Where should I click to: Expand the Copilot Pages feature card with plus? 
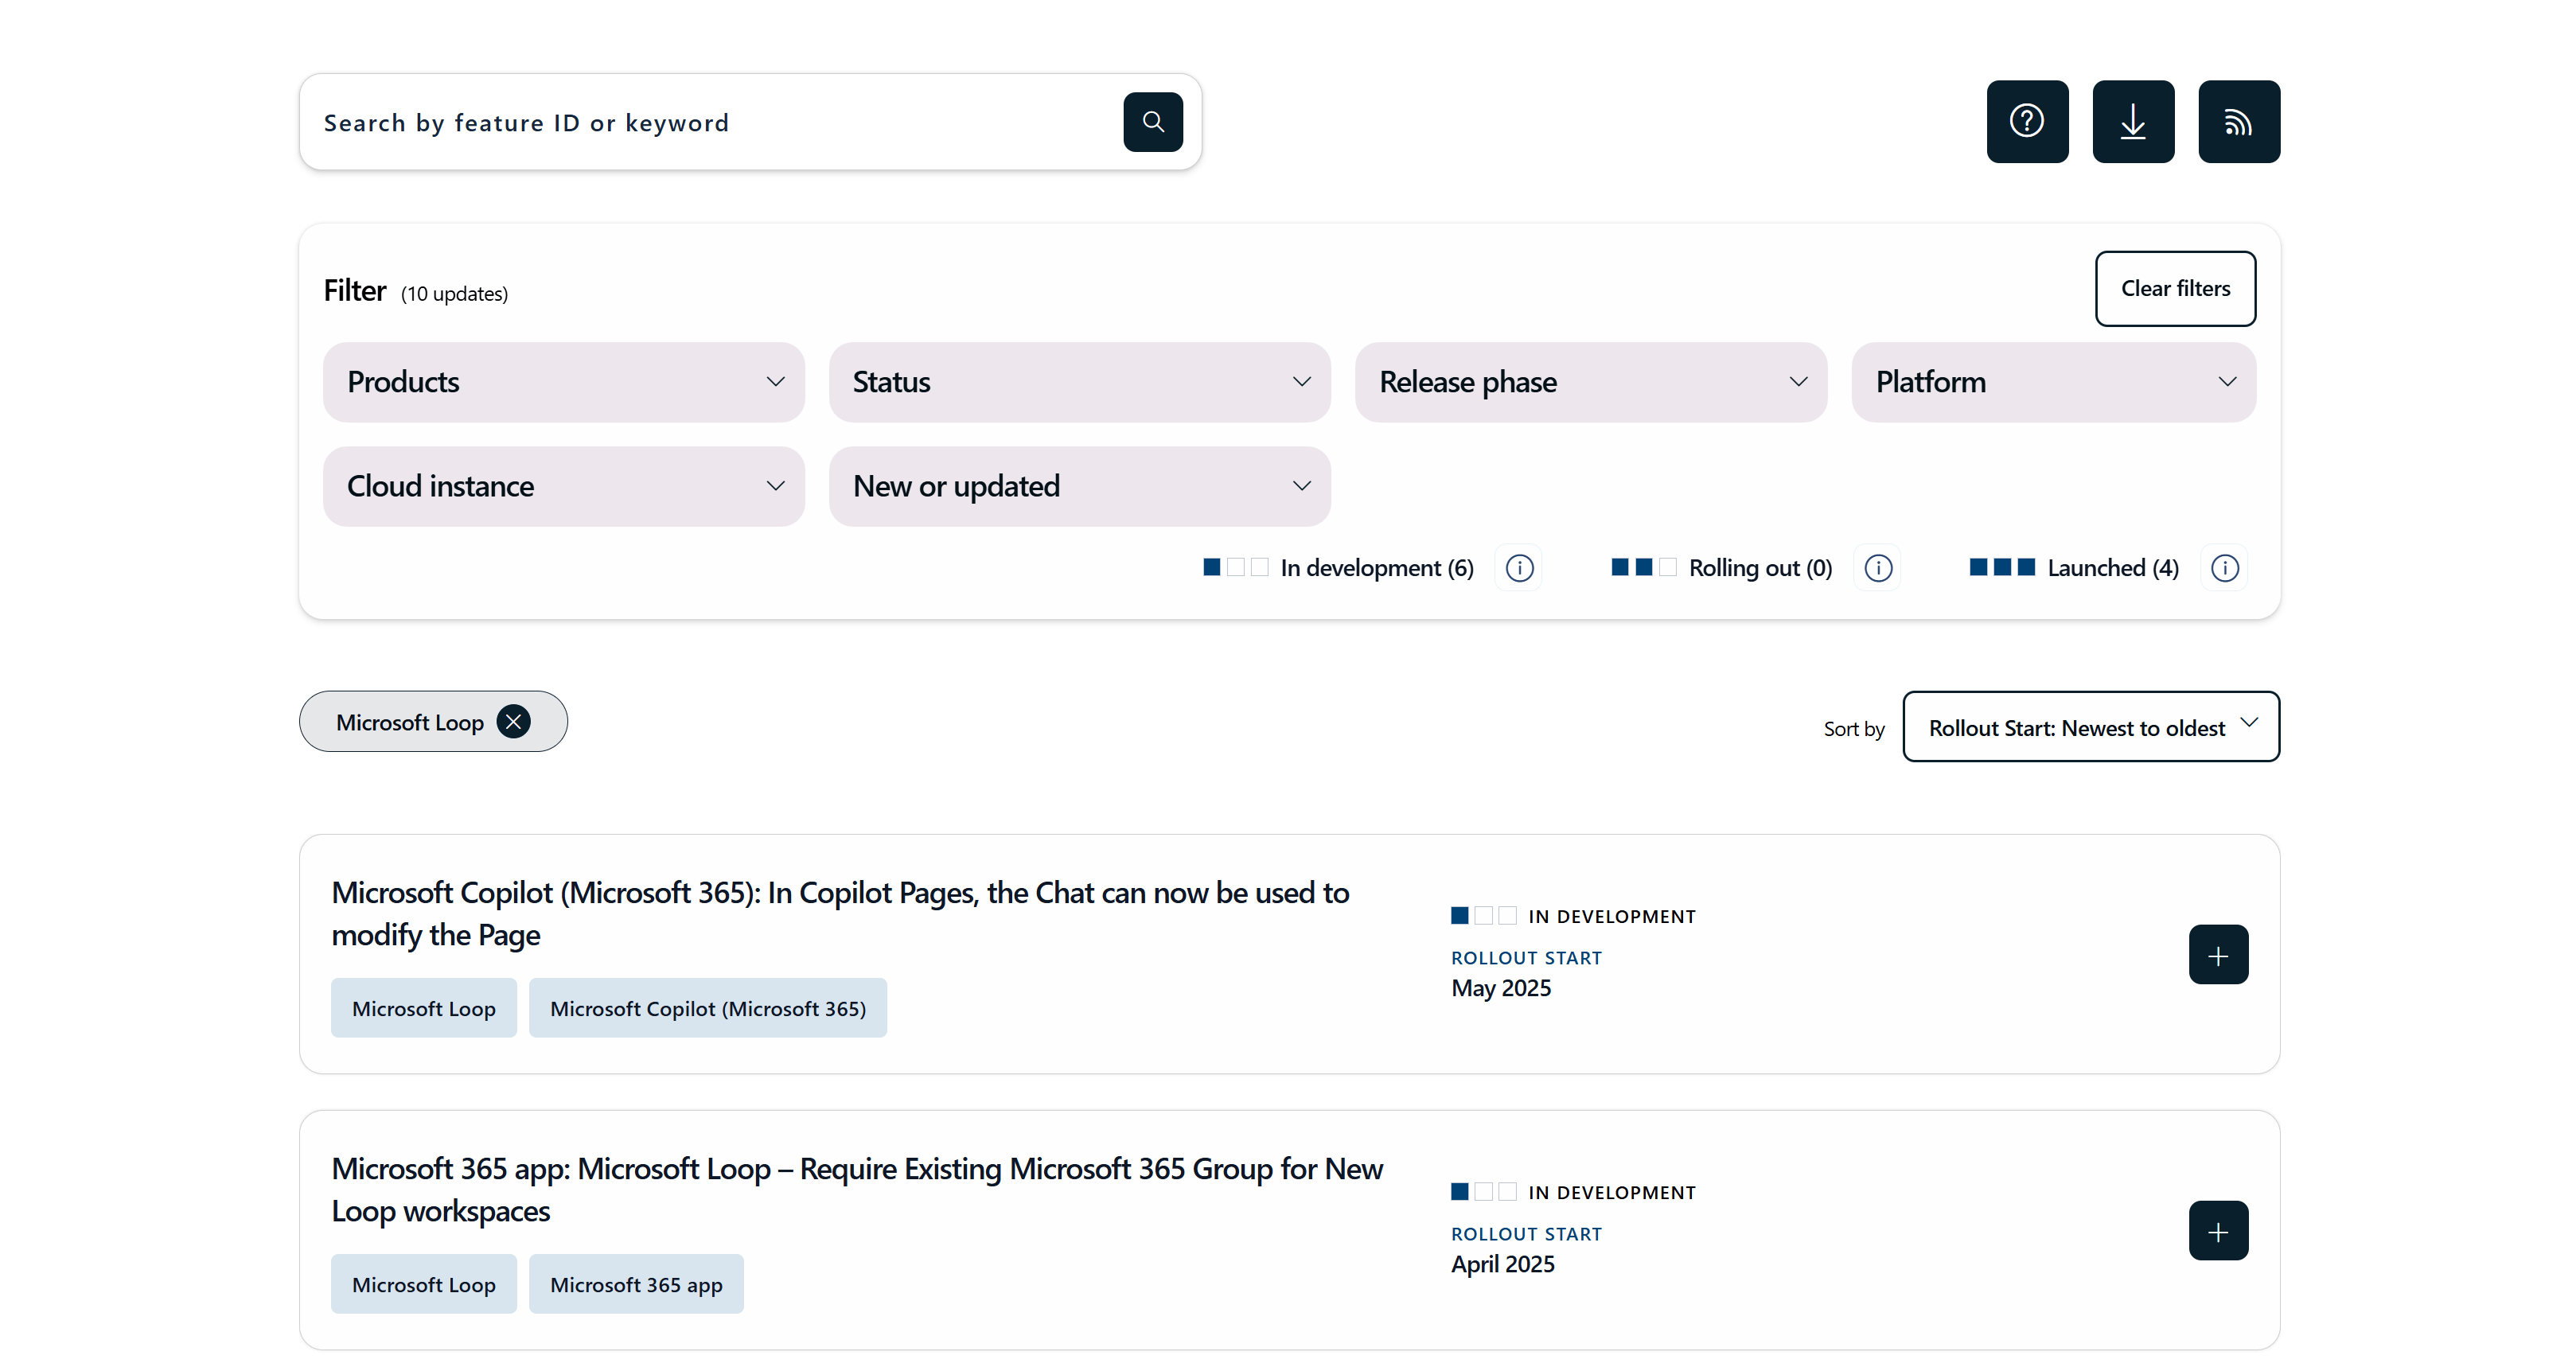[x=2218, y=954]
